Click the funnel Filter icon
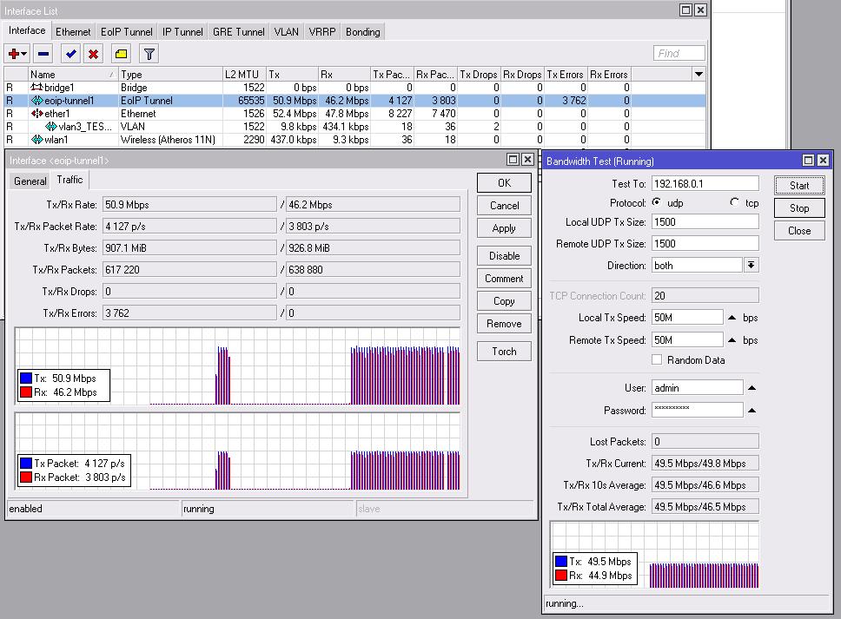The width and height of the screenshot is (841, 619). 149,54
